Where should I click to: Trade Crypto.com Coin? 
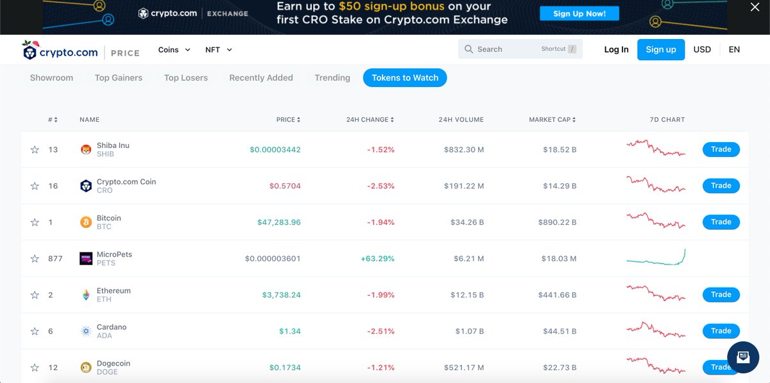tap(721, 186)
